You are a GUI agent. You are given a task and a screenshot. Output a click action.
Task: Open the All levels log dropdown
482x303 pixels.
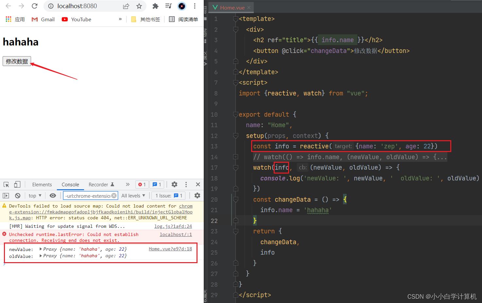pyautogui.click(x=133, y=195)
